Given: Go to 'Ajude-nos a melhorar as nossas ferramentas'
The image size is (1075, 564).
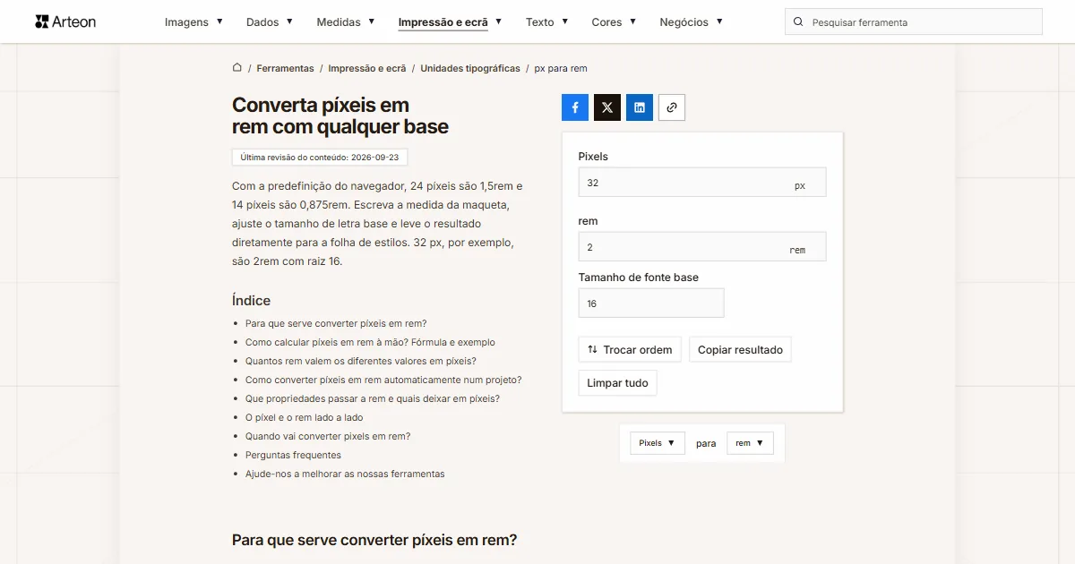Looking at the screenshot, I should pyautogui.click(x=345, y=474).
